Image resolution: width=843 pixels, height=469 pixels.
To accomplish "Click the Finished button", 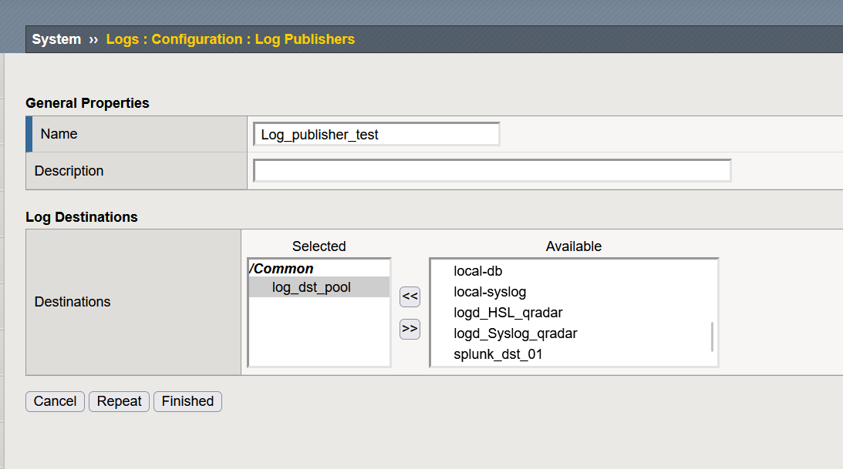I will pyautogui.click(x=187, y=401).
